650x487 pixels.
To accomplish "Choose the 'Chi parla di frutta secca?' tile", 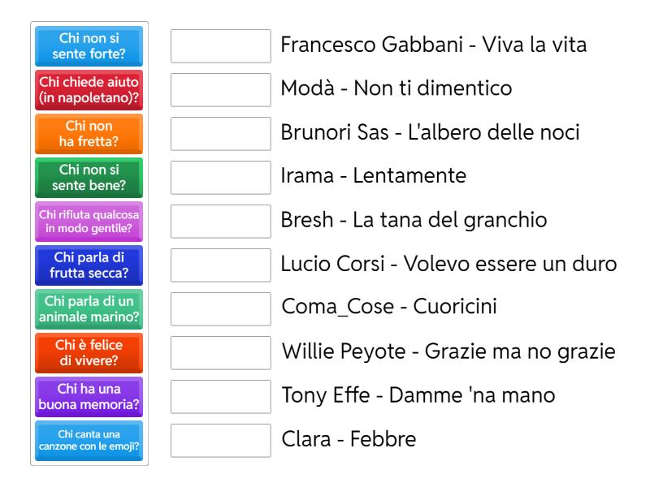I will click(89, 265).
